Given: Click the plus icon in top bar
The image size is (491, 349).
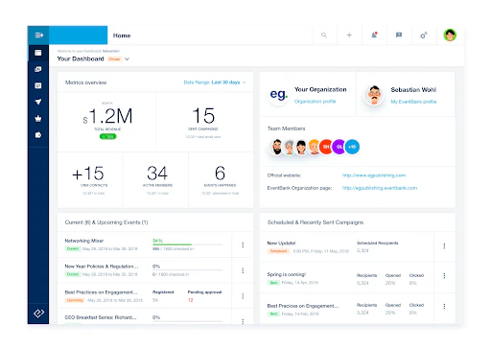Looking at the screenshot, I should [349, 35].
